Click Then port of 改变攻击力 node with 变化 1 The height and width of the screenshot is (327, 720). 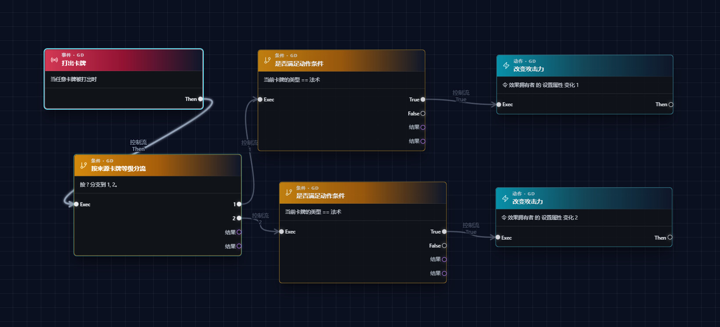click(671, 104)
